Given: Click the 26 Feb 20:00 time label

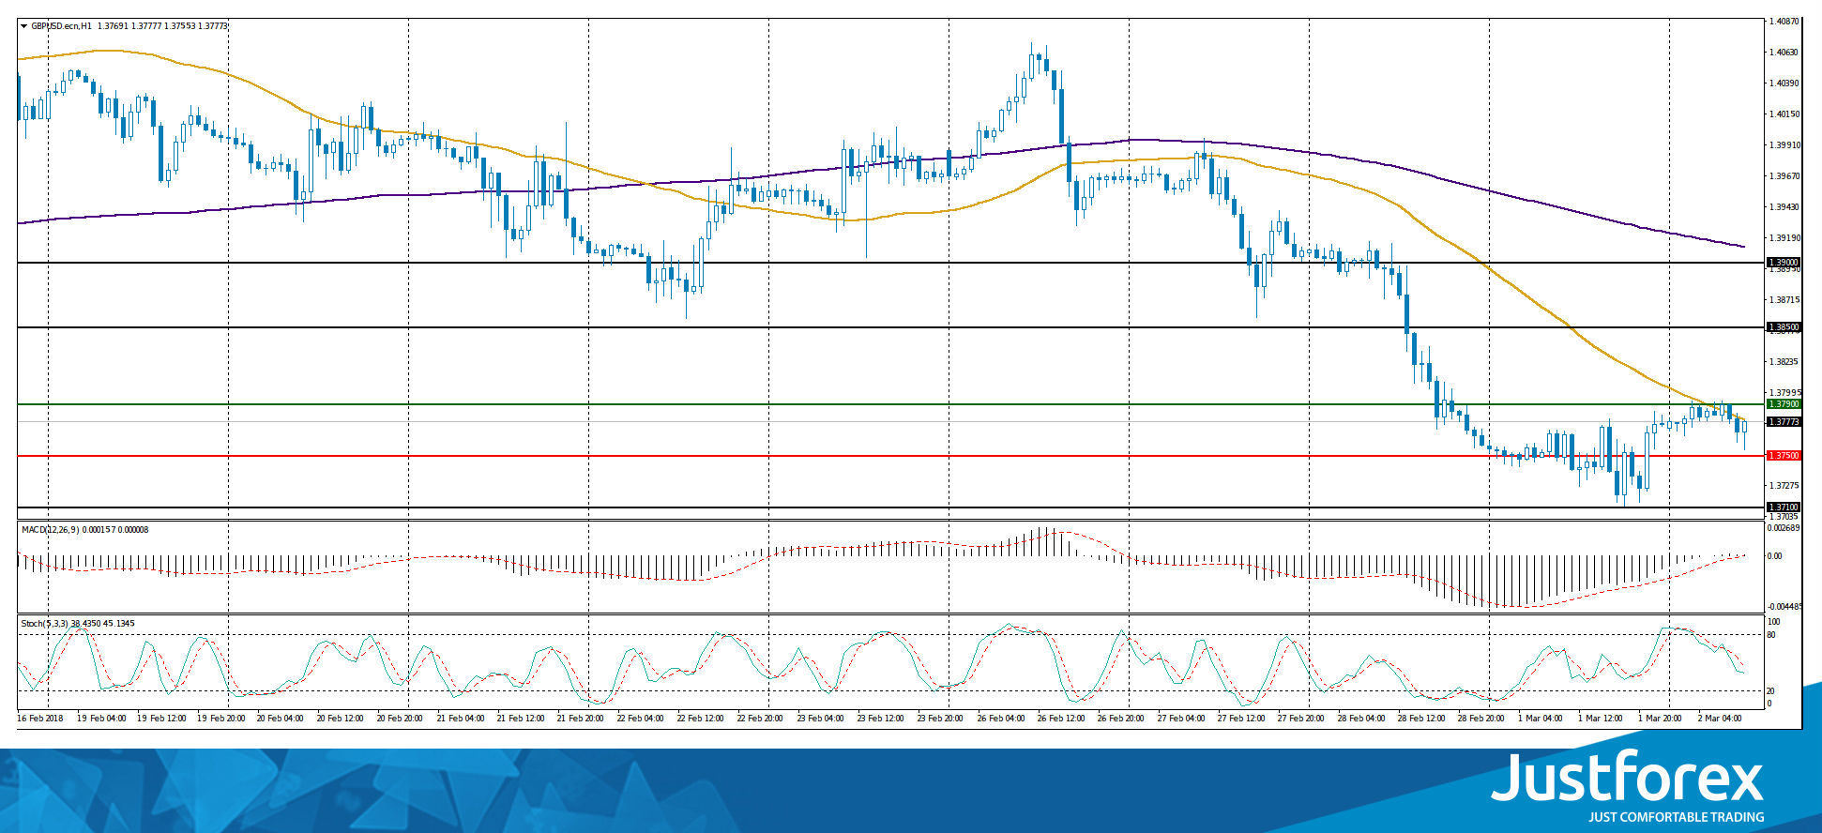Looking at the screenshot, I should tap(1122, 719).
